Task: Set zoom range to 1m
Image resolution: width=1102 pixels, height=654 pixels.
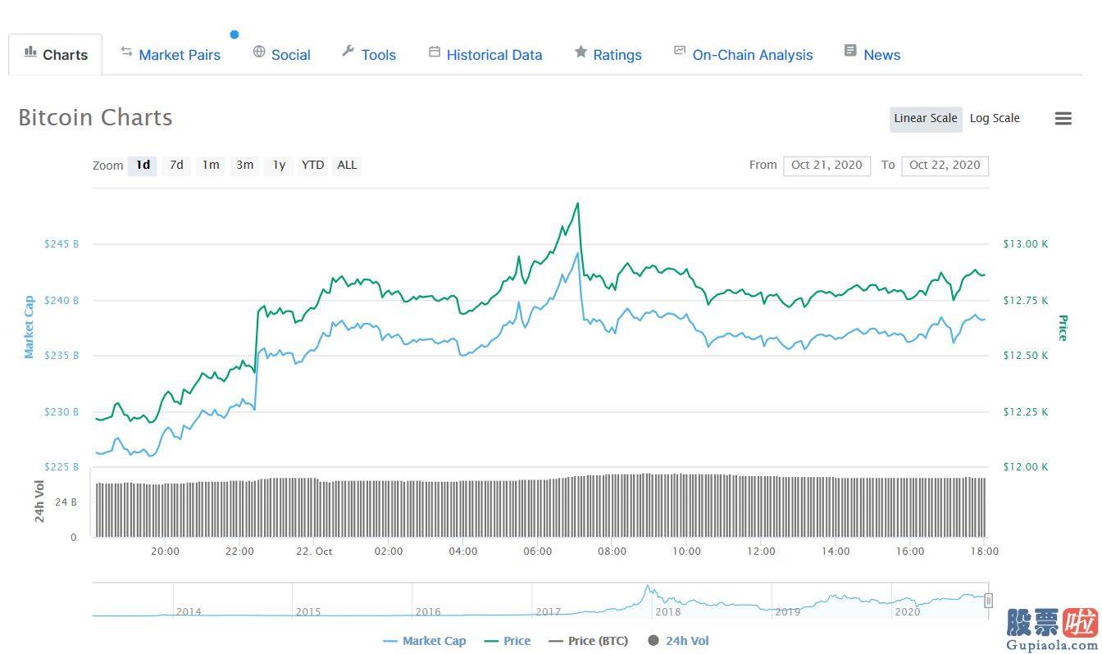Action: (211, 165)
